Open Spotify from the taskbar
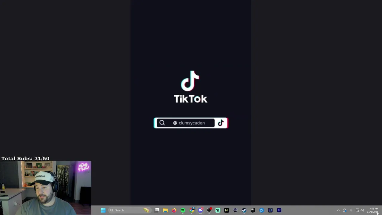 coord(183,210)
